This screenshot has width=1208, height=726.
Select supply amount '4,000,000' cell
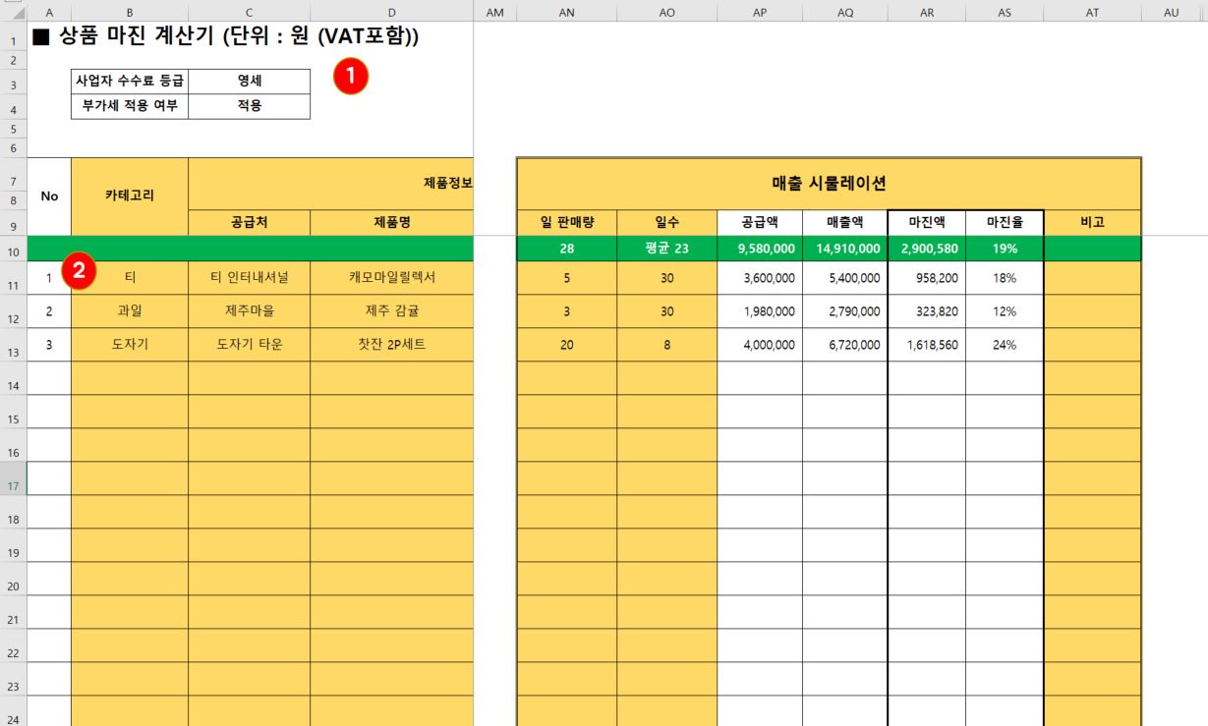760,345
